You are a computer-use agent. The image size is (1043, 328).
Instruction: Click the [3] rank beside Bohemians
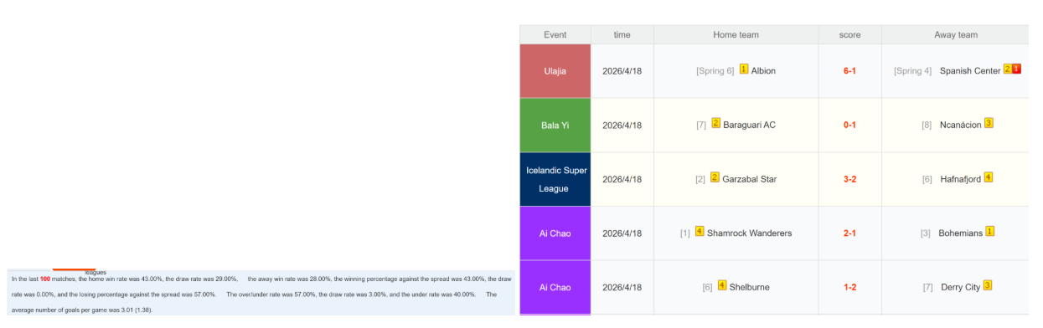[x=926, y=233]
